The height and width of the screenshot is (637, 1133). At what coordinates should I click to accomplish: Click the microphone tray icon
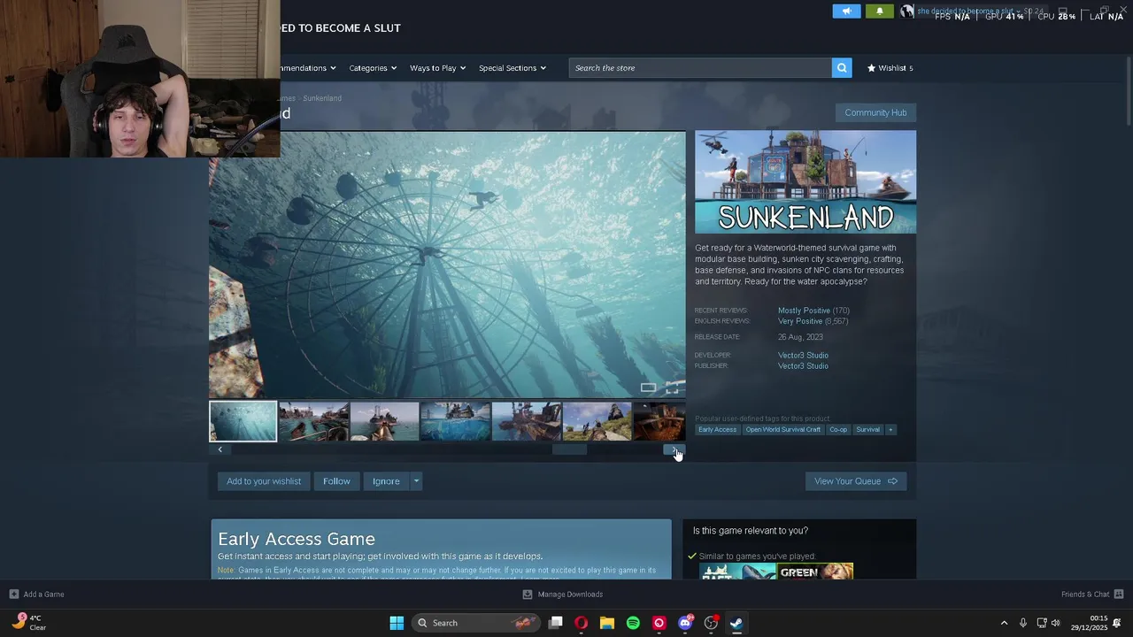click(1023, 623)
